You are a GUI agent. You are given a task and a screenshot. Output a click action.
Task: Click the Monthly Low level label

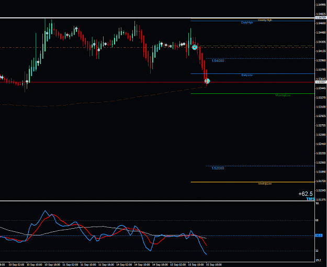pos(283,95)
